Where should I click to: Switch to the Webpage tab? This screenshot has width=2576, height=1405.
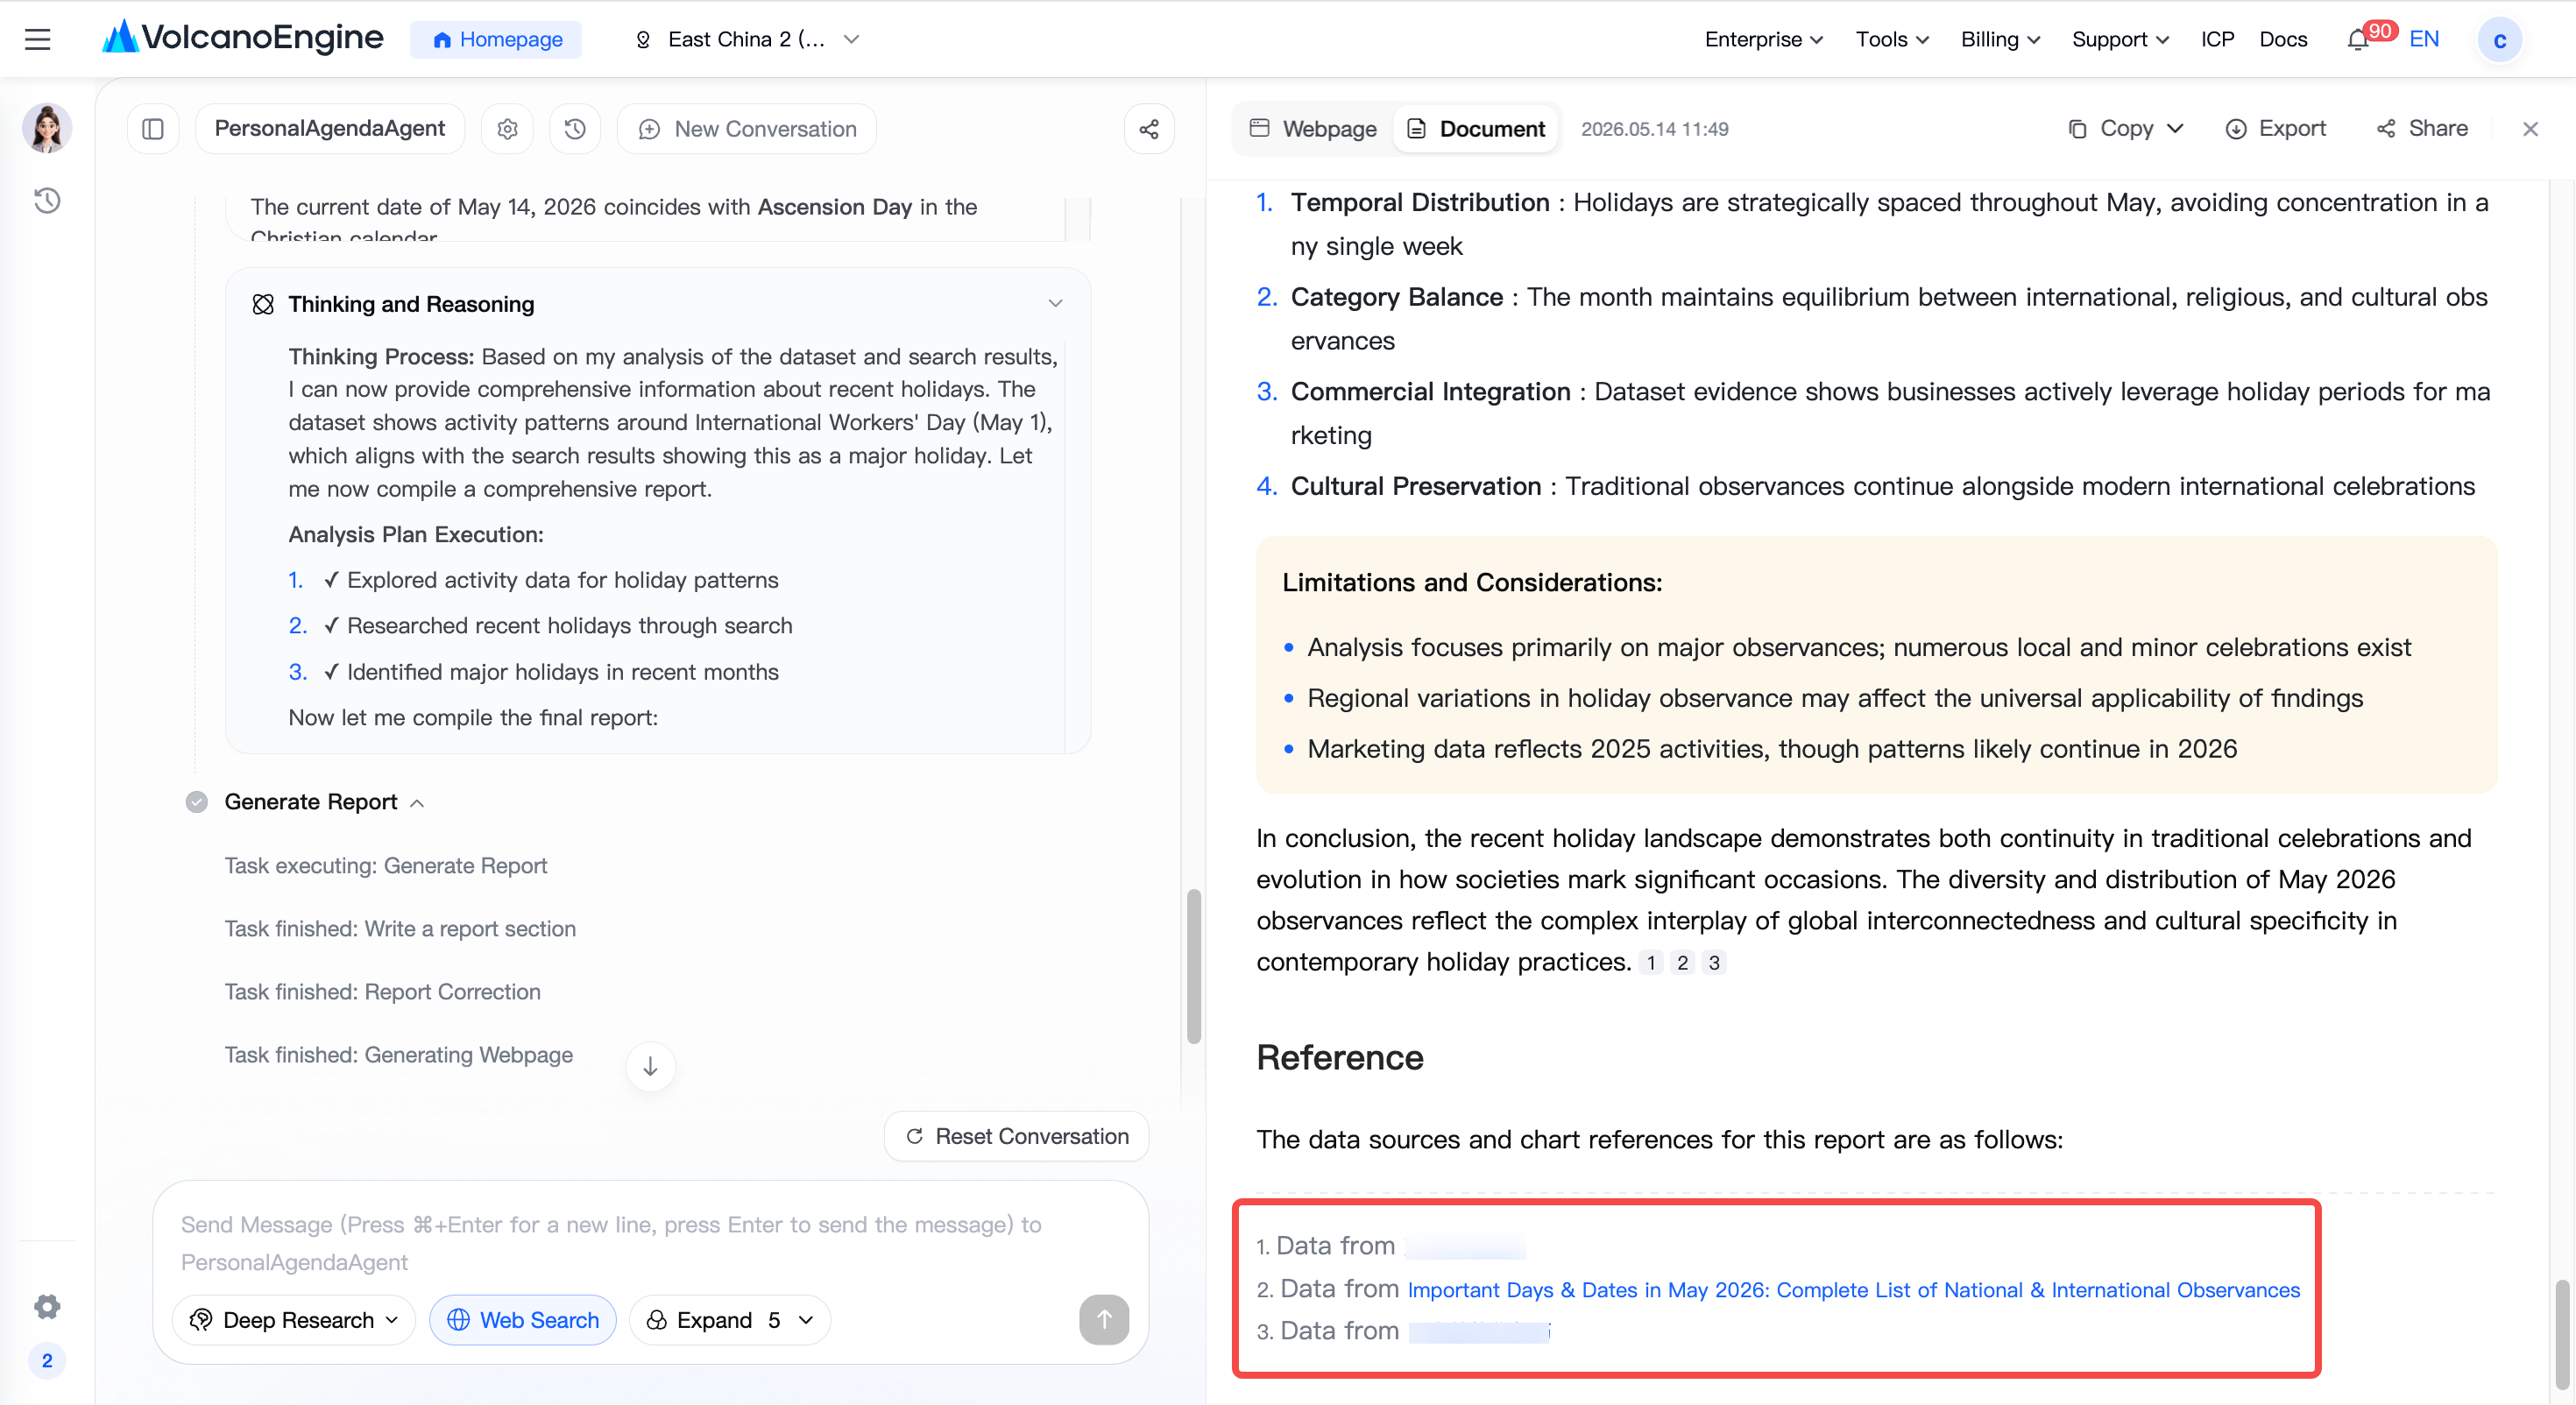pyautogui.click(x=1313, y=129)
